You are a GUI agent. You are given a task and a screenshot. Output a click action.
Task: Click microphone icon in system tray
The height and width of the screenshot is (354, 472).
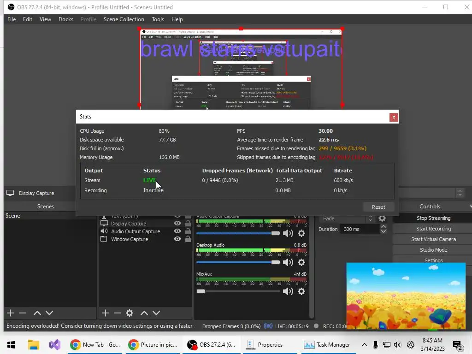(375, 345)
